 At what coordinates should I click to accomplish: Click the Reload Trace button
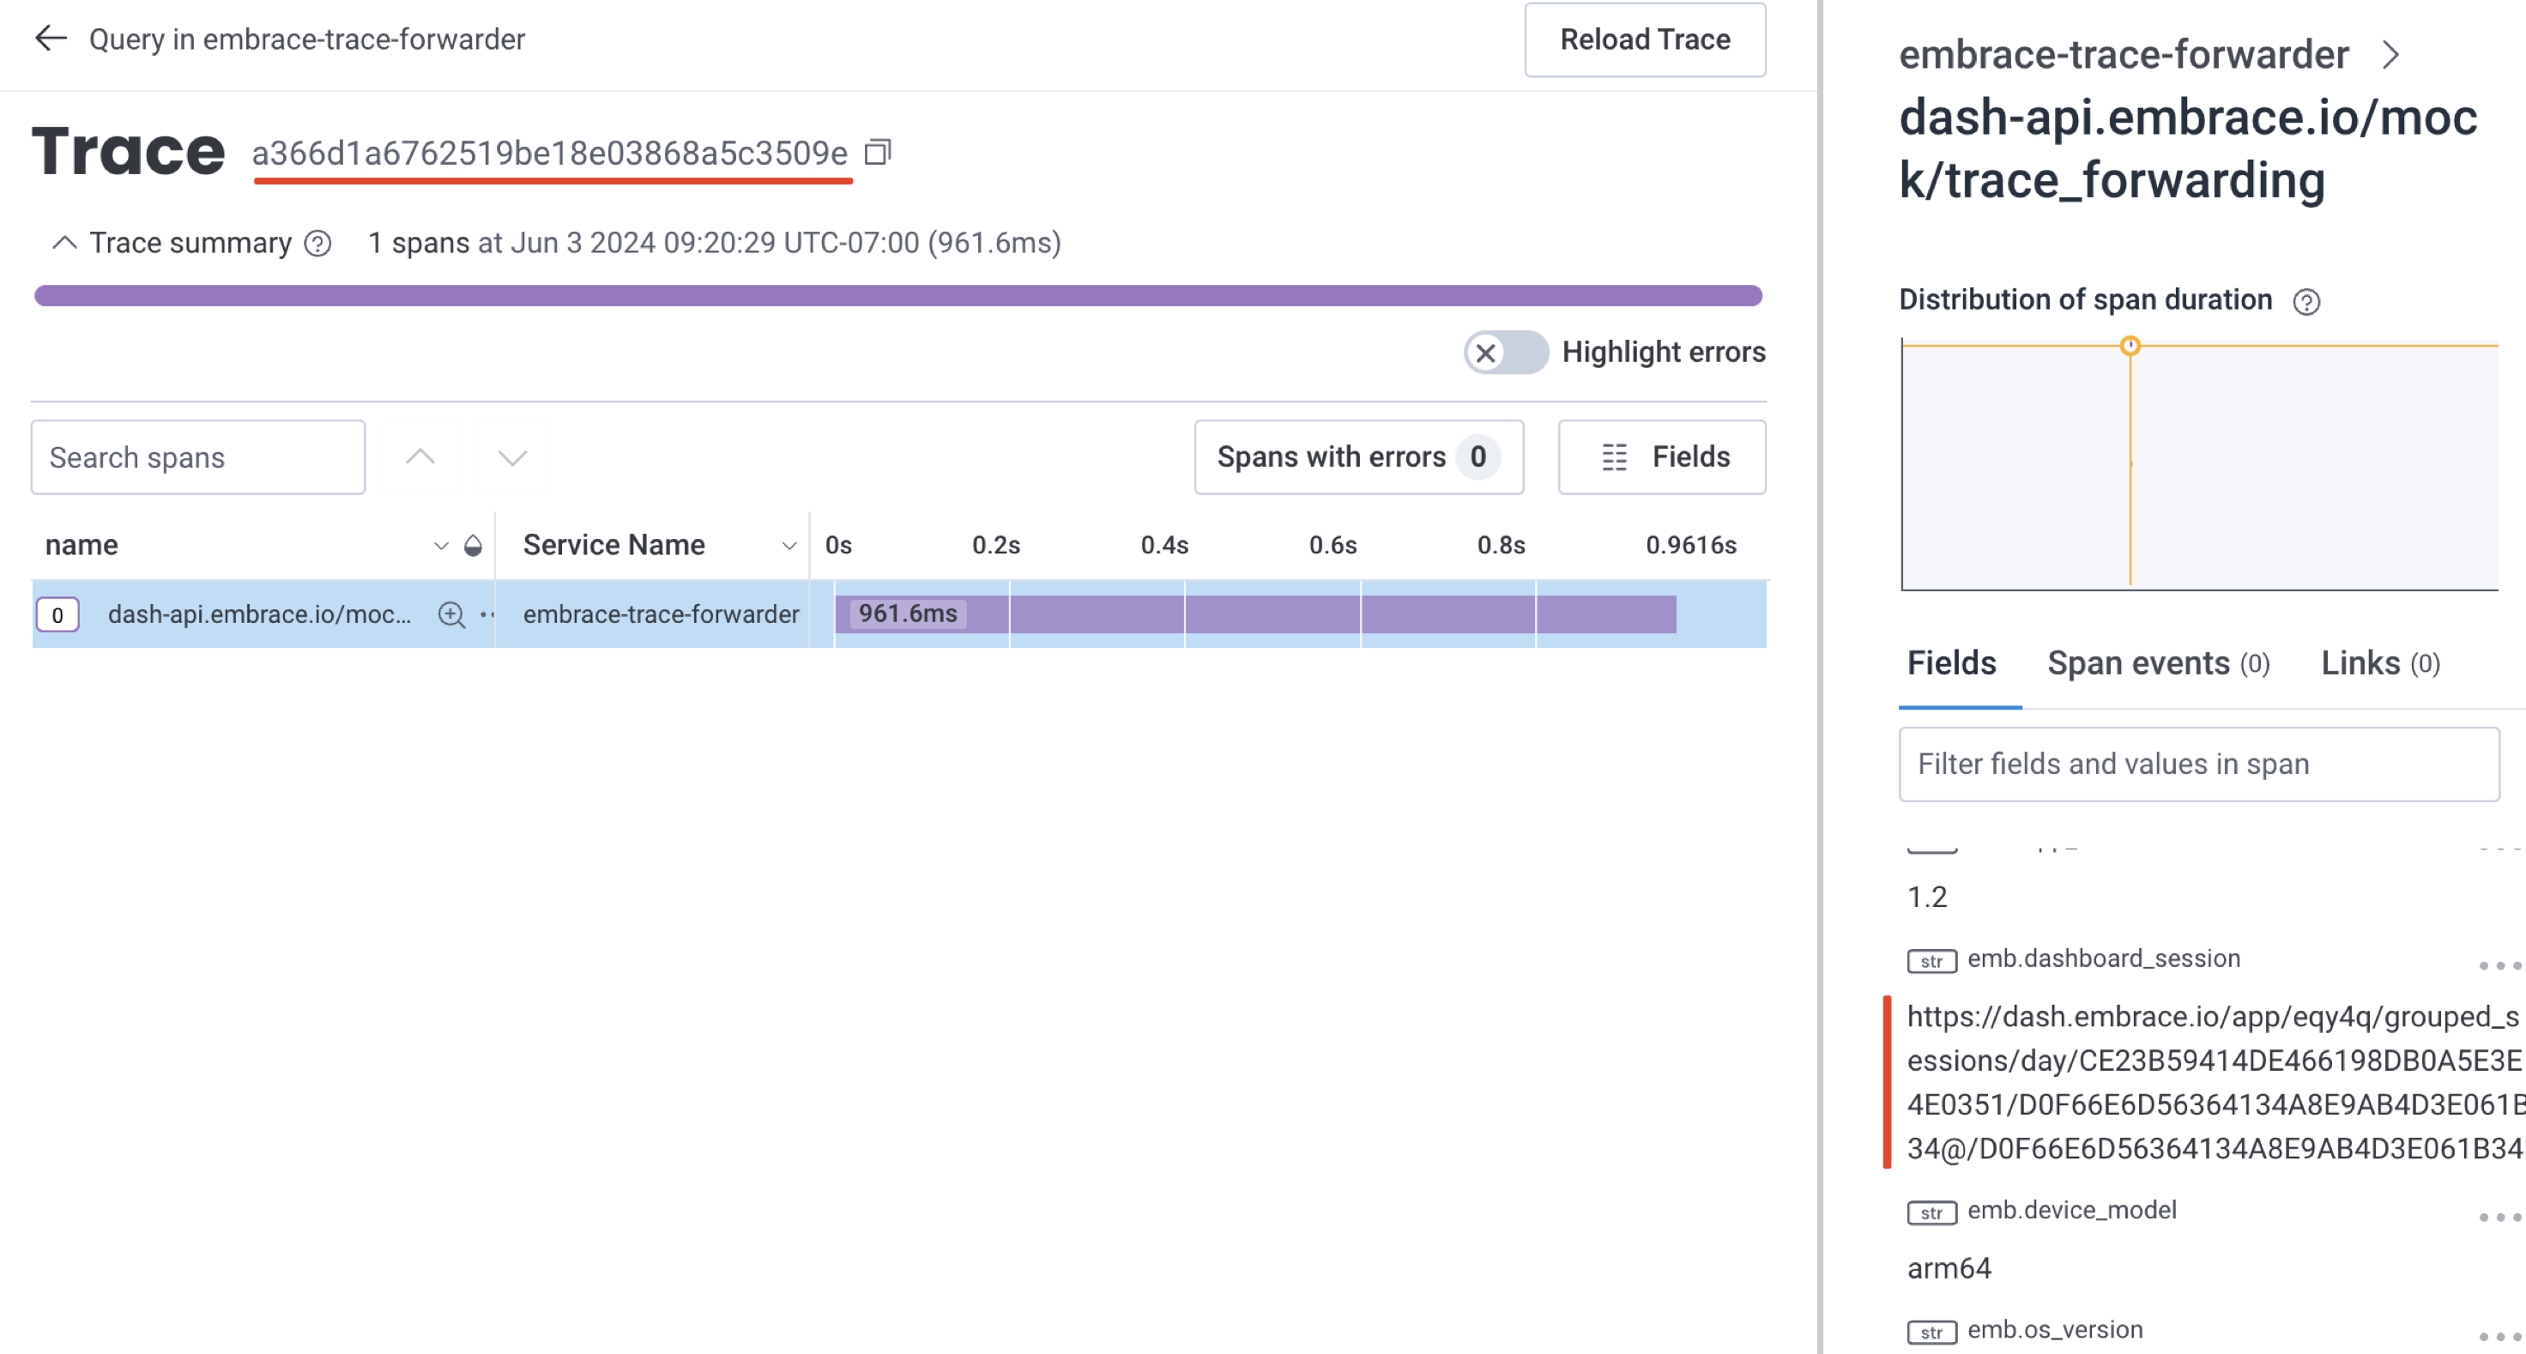pos(1645,39)
